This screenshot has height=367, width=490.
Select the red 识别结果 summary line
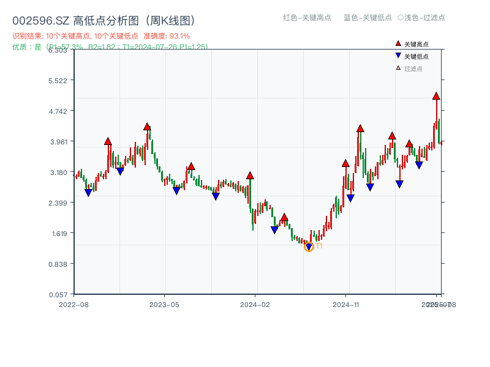pos(101,36)
